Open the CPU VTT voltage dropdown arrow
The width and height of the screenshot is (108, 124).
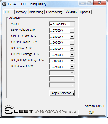coord(72,55)
